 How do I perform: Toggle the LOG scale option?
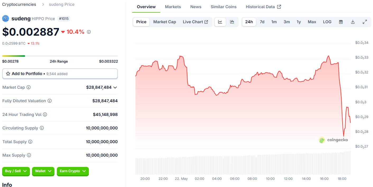pos(327,22)
